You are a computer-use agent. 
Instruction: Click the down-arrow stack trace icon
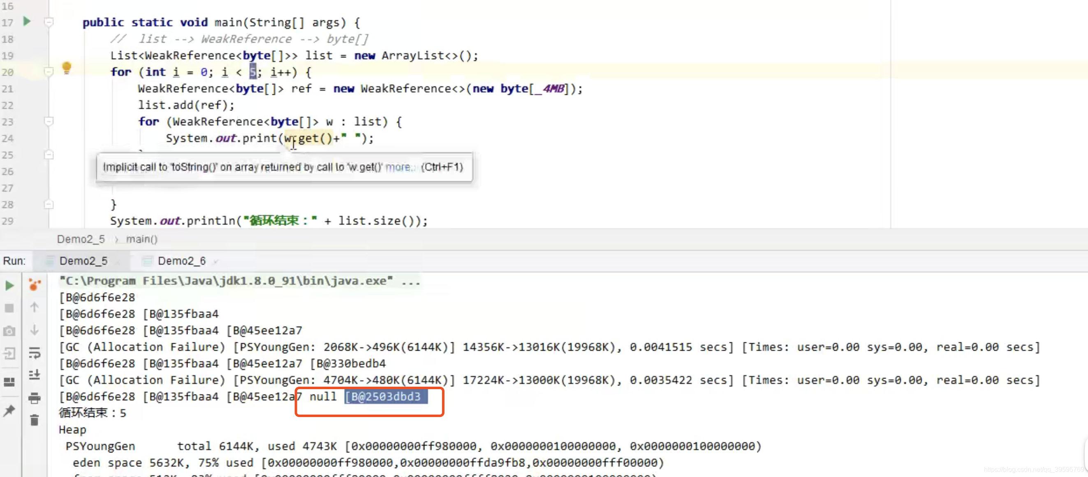[35, 330]
